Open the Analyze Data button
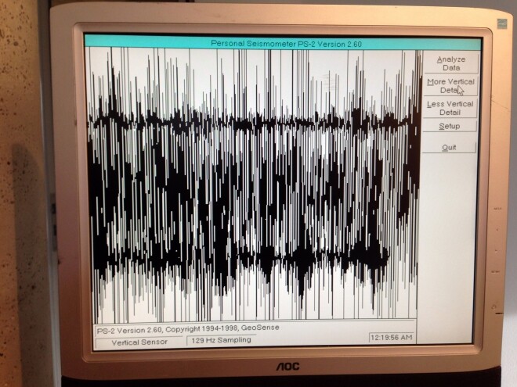Screen dimensions: 517x387 (451, 63)
